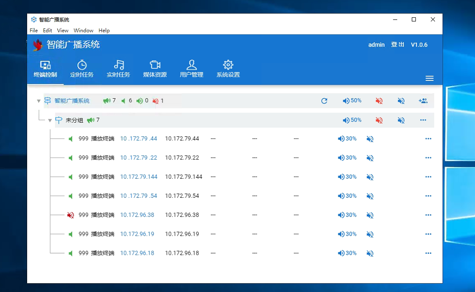Click red mute icon in root row
Viewport: 475px width, 292px height.
coord(379,101)
